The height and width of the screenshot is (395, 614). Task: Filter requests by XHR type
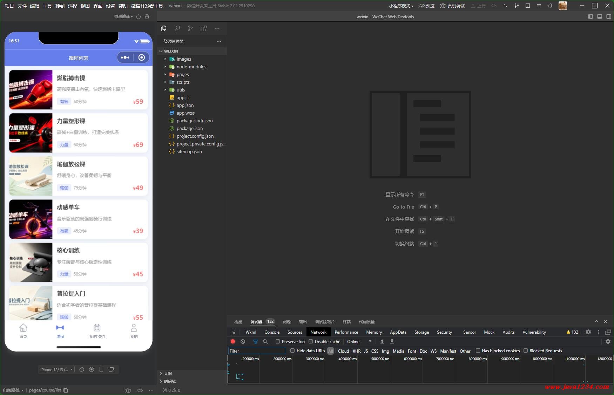pos(357,351)
